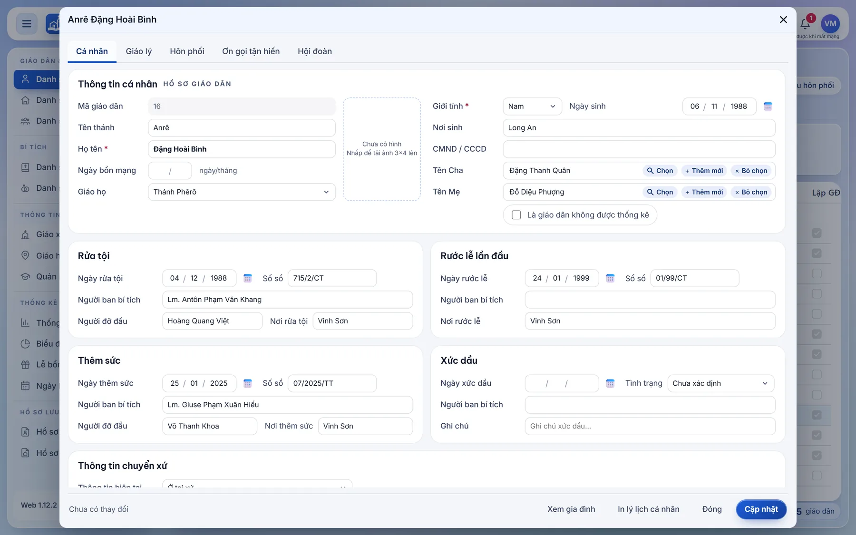
Task: Click the Biểu đồ pie chart sidebar icon
Action: click(25, 344)
